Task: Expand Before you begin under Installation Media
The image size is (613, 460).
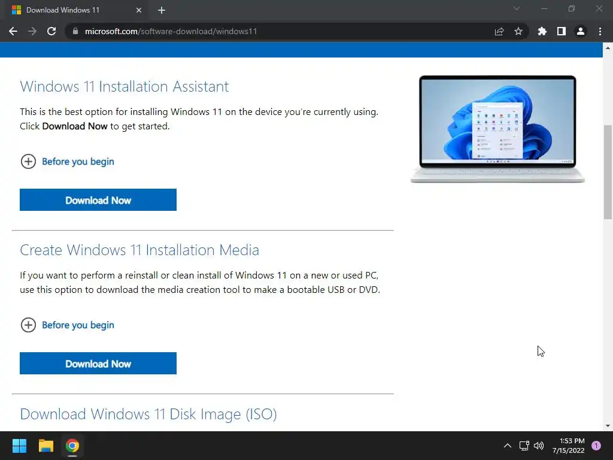Action: coord(67,325)
